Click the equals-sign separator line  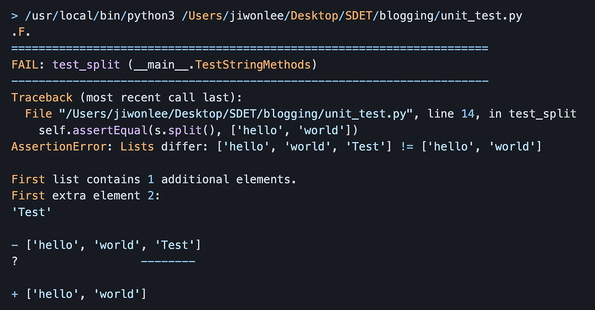250,48
